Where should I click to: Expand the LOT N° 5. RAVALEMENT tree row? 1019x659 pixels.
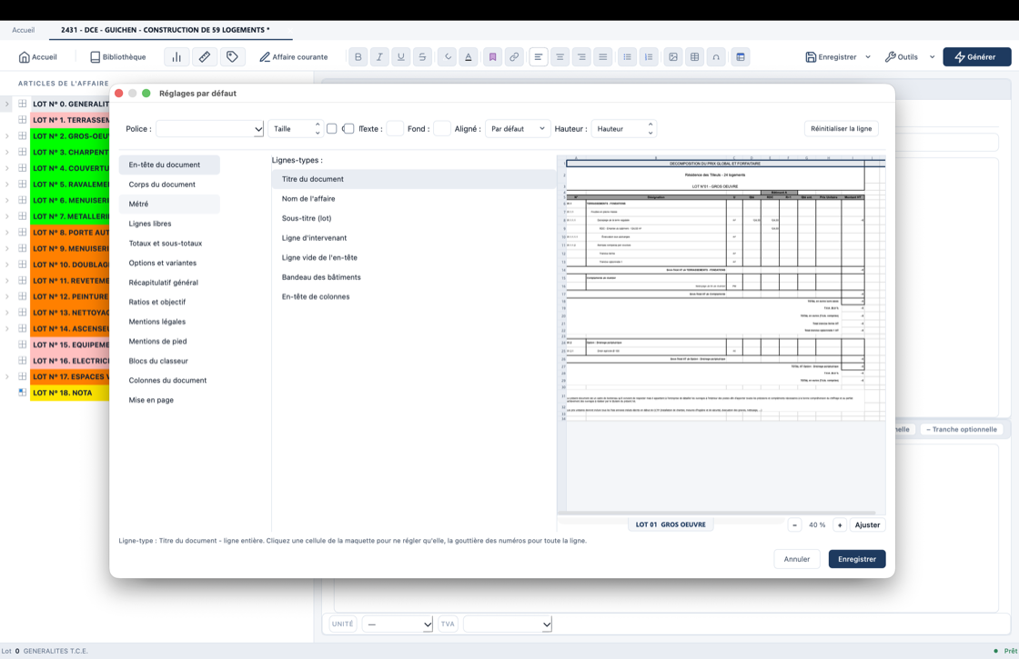7,184
